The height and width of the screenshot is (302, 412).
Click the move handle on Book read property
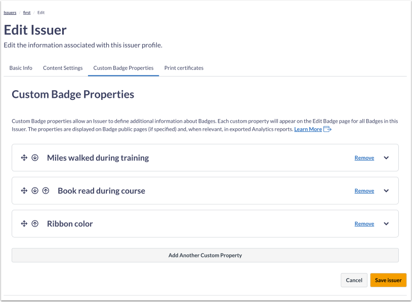tap(24, 191)
